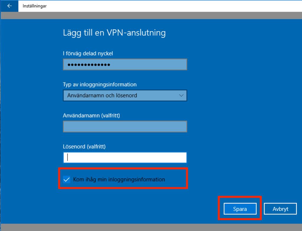Click the Lösenord (valfritt) field
Viewport: 302px width, 231px height.
tap(125, 158)
